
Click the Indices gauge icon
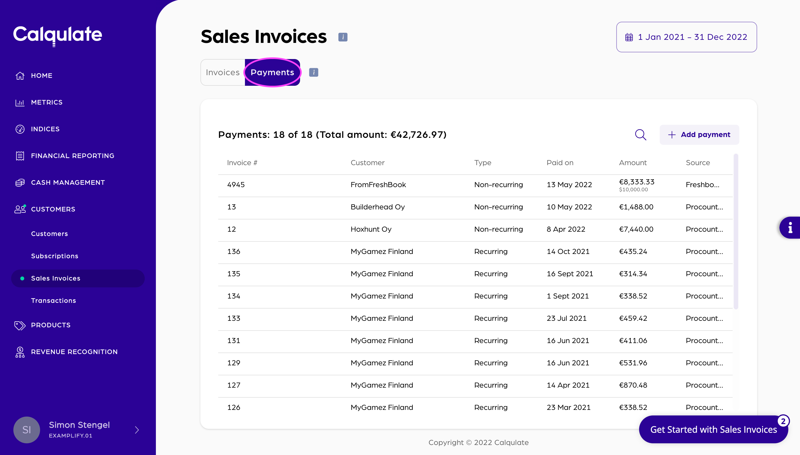tap(20, 129)
